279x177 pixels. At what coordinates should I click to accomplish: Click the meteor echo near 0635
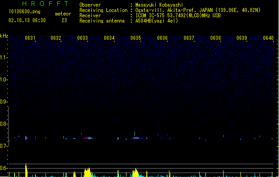tap(136, 138)
